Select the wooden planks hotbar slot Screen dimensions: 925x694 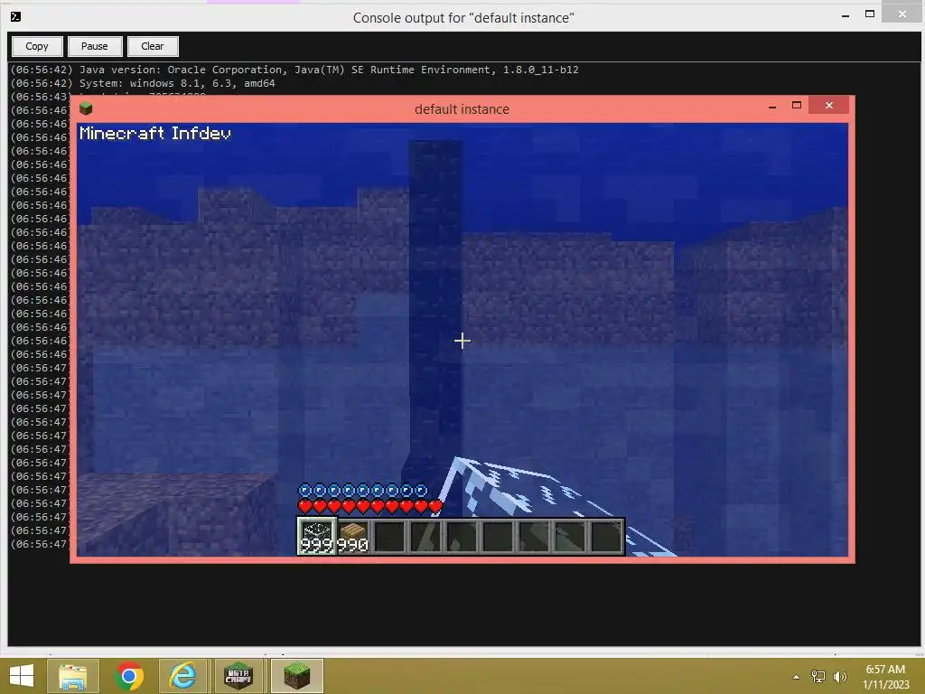[x=353, y=536]
